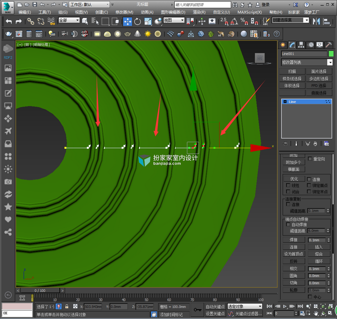Click the search keyword input field
Screen dimensions: 337x319
(202, 4)
